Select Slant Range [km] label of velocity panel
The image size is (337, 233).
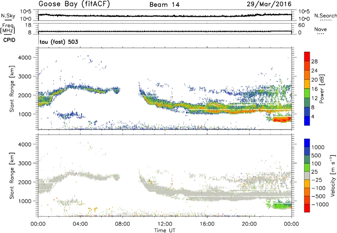[12, 175]
